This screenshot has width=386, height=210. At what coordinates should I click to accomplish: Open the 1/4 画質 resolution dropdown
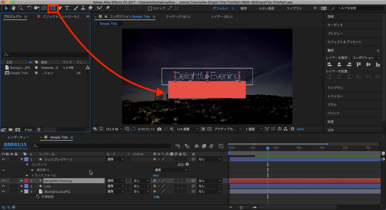click(188, 129)
